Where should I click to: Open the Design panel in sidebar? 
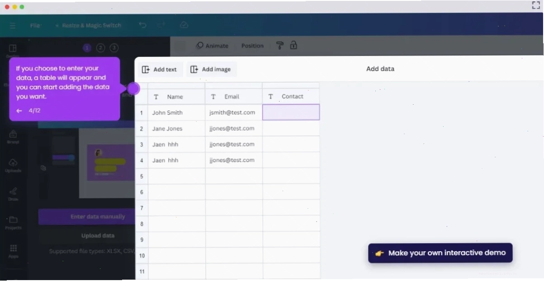click(13, 51)
